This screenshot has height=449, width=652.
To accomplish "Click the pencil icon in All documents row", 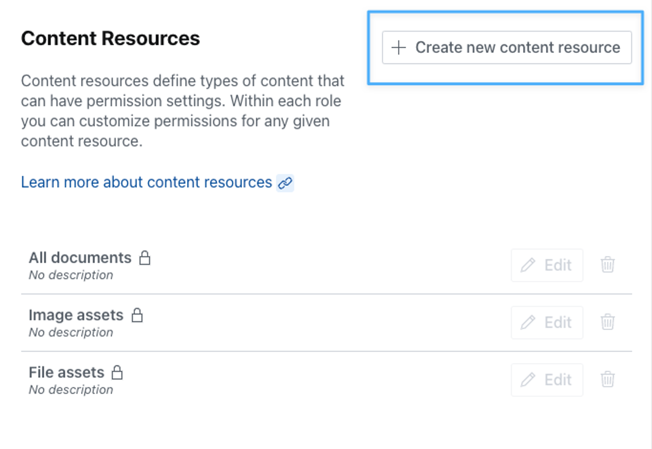I will 528,265.
